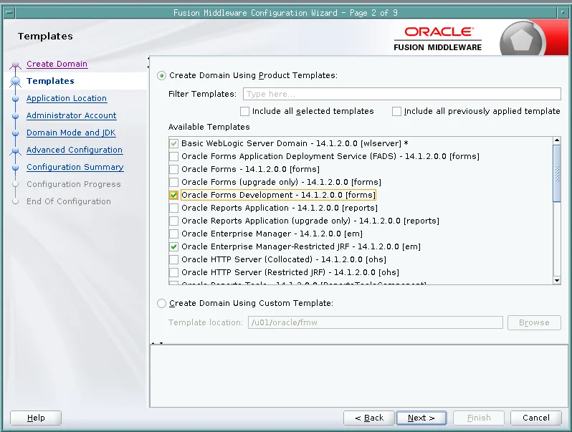The width and height of the screenshot is (572, 432).
Task: Check Oracle Forms 14.1.2.0.0 template checkbox
Action: tap(174, 169)
